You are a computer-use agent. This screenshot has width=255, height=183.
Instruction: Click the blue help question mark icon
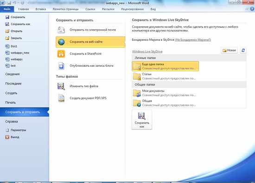[252, 9]
